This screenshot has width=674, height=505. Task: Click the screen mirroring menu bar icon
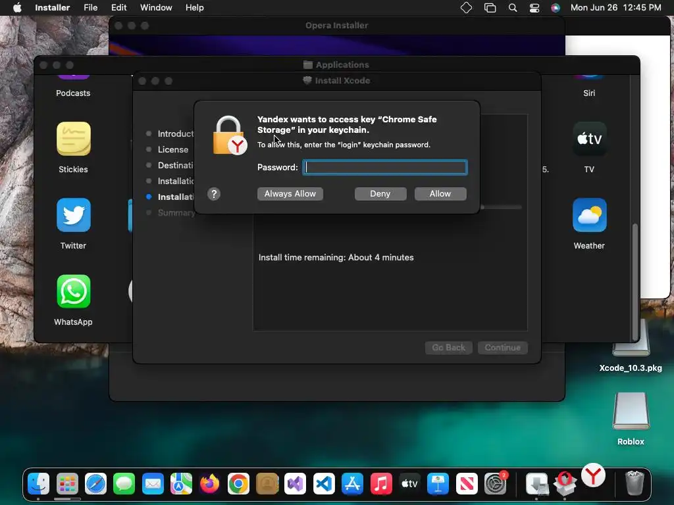(x=490, y=8)
